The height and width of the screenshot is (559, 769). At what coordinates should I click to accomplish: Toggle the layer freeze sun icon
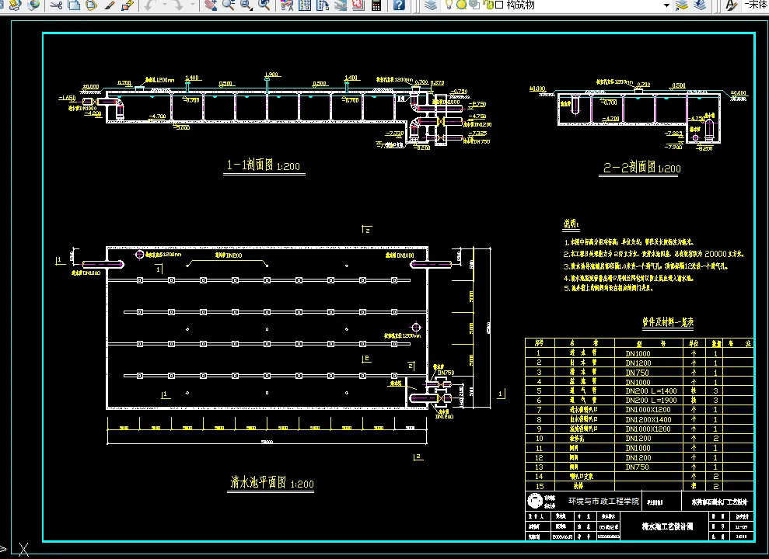(x=461, y=5)
